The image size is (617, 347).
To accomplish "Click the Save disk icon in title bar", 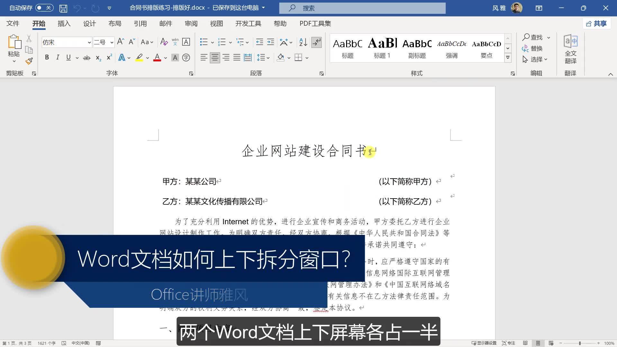I will pos(63,8).
